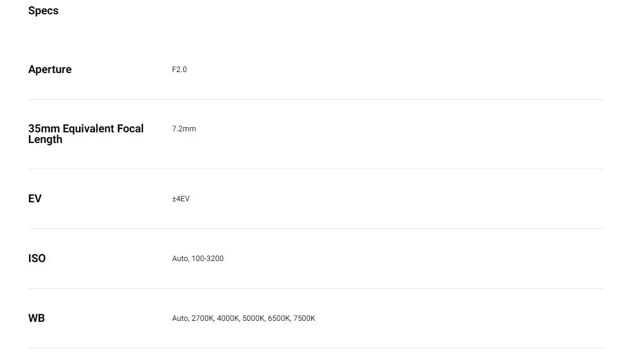Click the Specs section heading
This screenshot has height=352, width=617.
pos(43,11)
